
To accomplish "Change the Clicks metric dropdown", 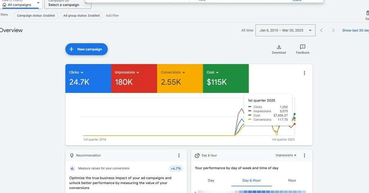I will point(76,72).
